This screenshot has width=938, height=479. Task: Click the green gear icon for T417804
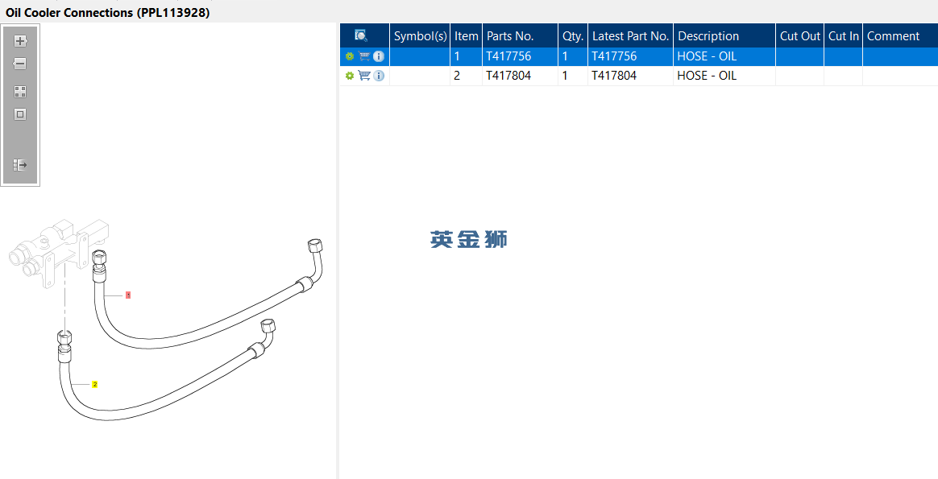tap(350, 76)
